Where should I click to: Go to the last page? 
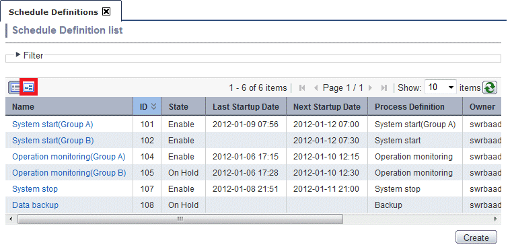click(384, 87)
